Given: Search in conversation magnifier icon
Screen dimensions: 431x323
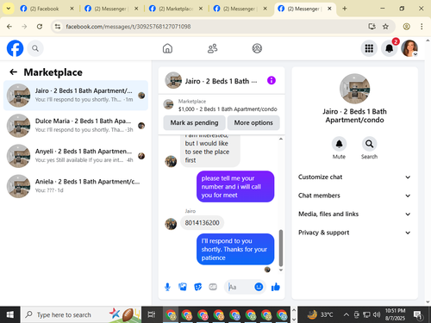Looking at the screenshot, I should coord(369,144).
